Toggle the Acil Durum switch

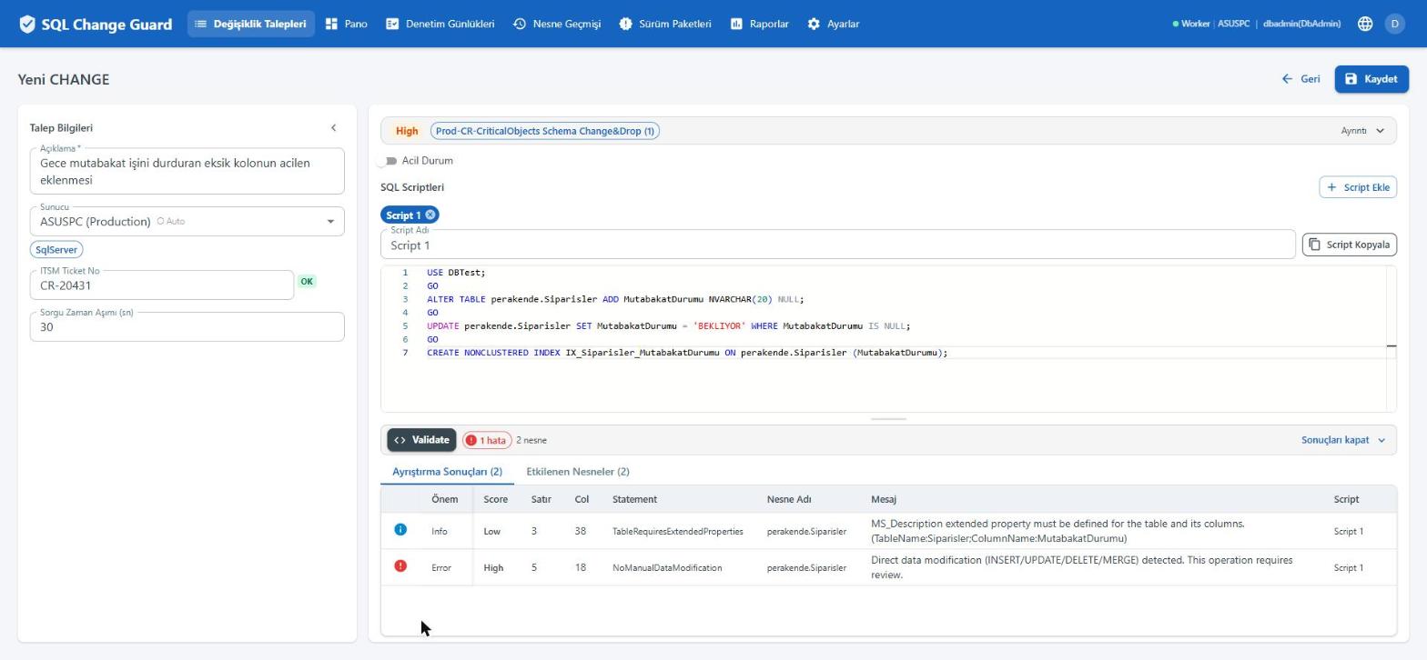[390, 161]
